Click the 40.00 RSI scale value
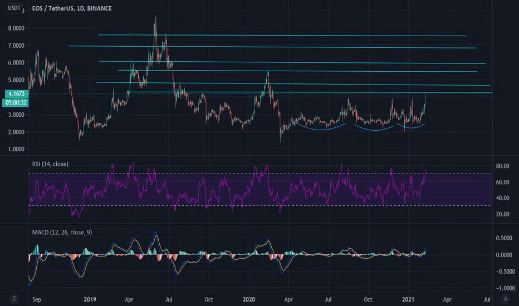The width and height of the screenshot is (519, 306). coord(502,198)
